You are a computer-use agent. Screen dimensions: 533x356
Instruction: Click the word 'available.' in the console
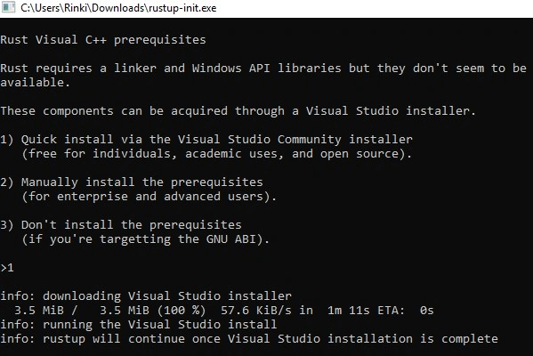35,83
